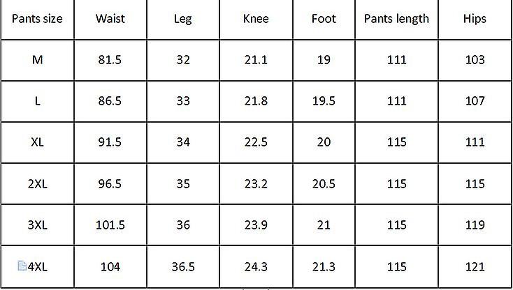
Task: Click the document icon beside 4XL
Action: (22, 266)
